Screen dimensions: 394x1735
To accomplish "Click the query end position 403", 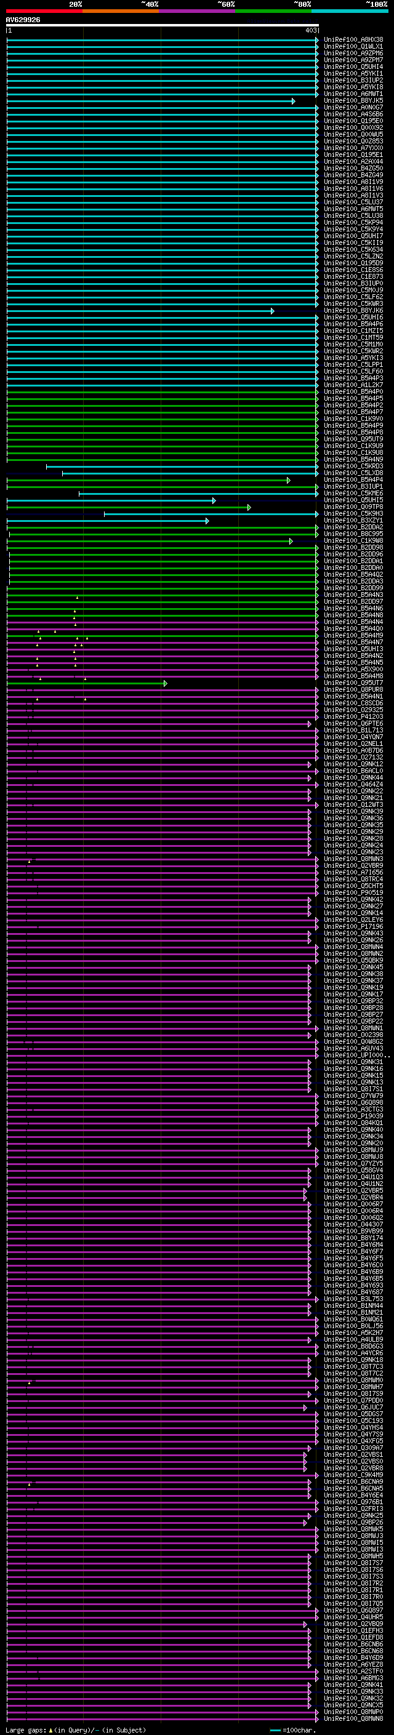I will pos(310,30).
